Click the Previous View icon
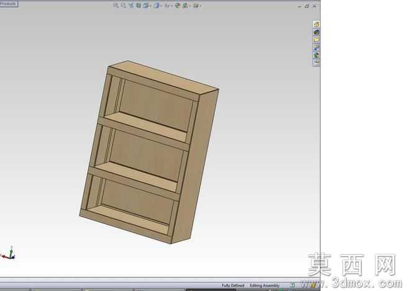Image resolution: width=413 pixels, height=291 pixels. [x=131, y=6]
